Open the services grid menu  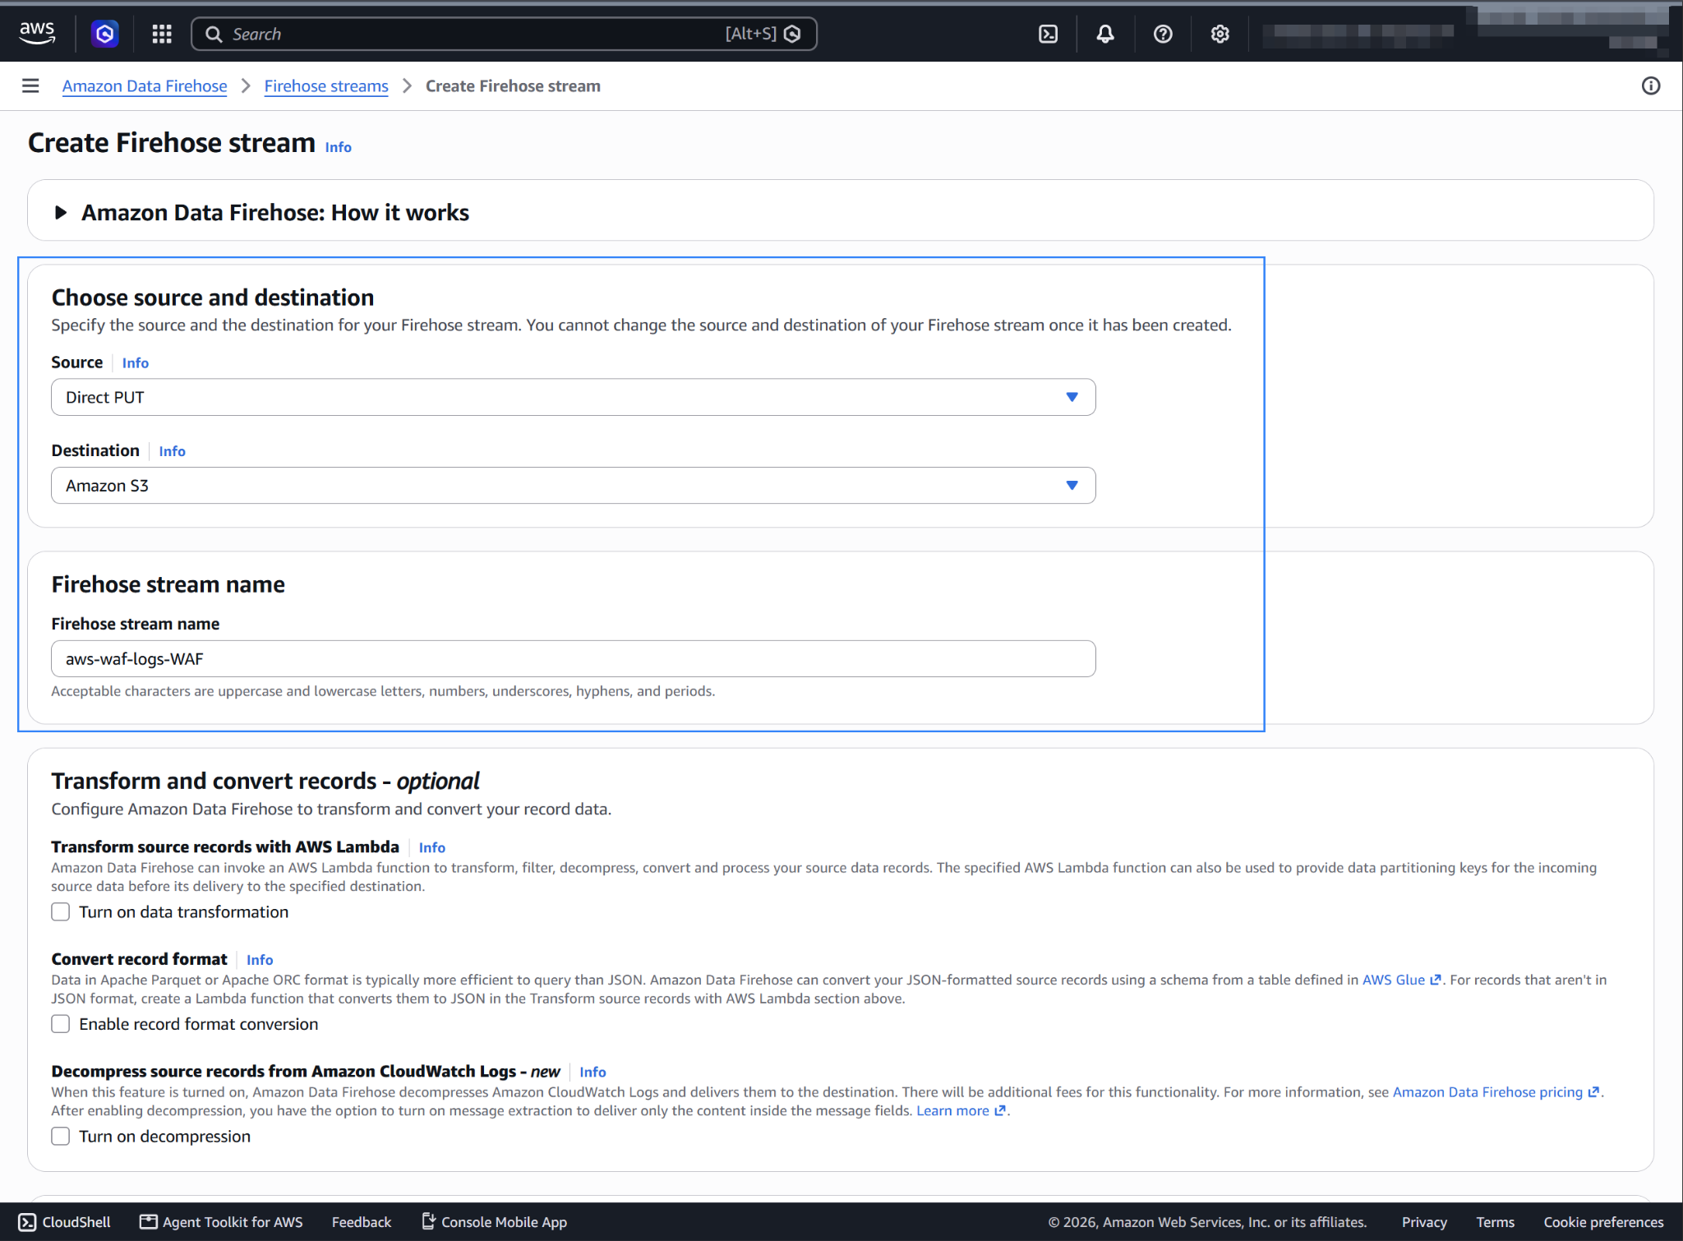[162, 34]
